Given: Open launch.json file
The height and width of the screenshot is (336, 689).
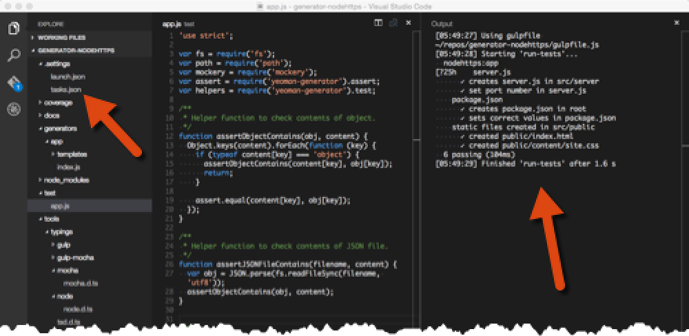Looking at the screenshot, I should 68,77.
